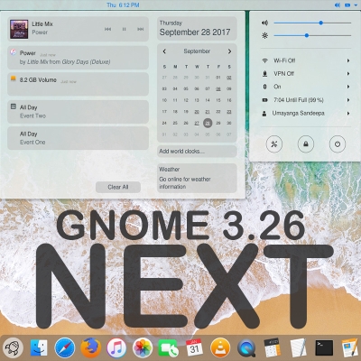The height and width of the screenshot is (361, 361).
Task: Select highlighted day 28 in calendar
Action: tap(208, 123)
